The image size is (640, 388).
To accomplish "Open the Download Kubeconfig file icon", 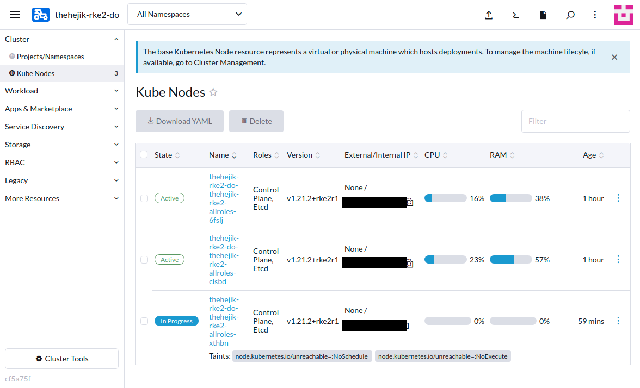I will 543,15.
